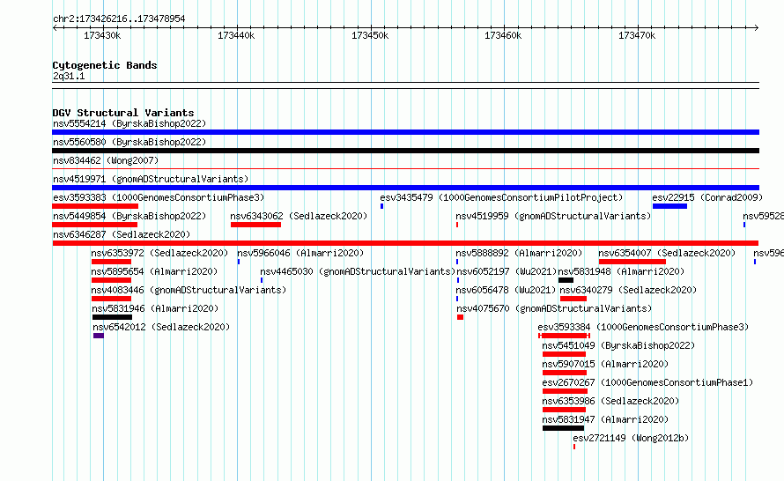
Task: Open nsv5831947 (Almarri2020) variant
Action: click(x=605, y=419)
